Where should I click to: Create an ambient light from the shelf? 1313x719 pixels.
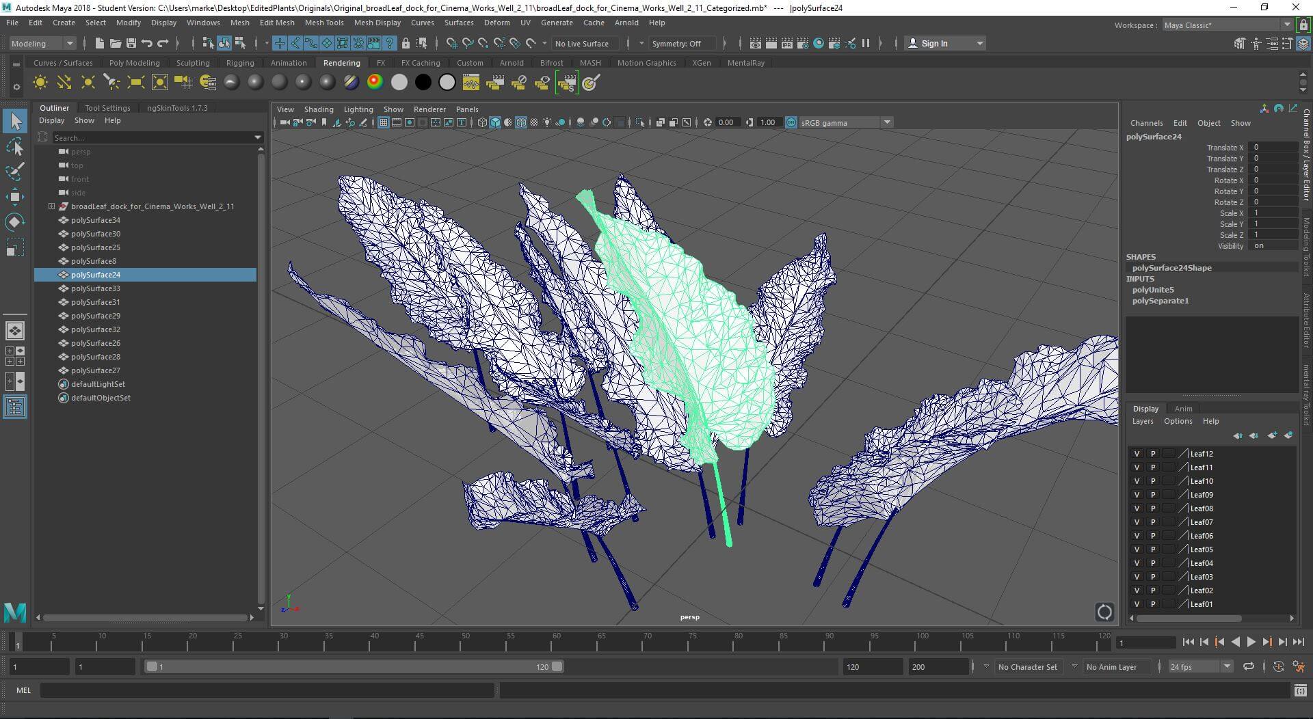(x=40, y=83)
